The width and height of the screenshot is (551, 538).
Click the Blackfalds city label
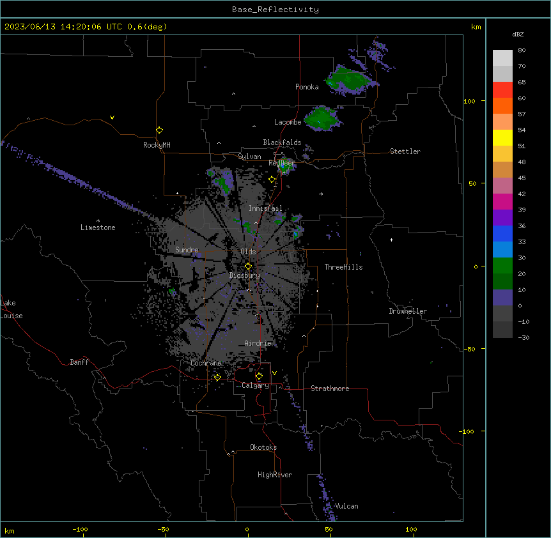282,142
